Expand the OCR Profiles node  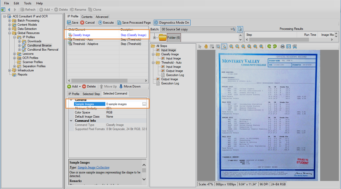pyautogui.click(x=15, y=58)
